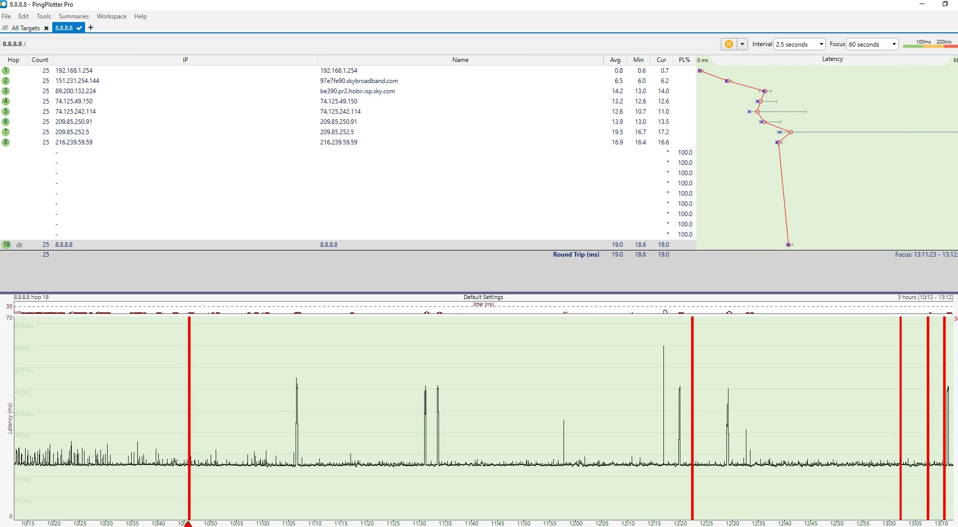Click the 100ms/200ms latency color scale legend

click(x=930, y=44)
